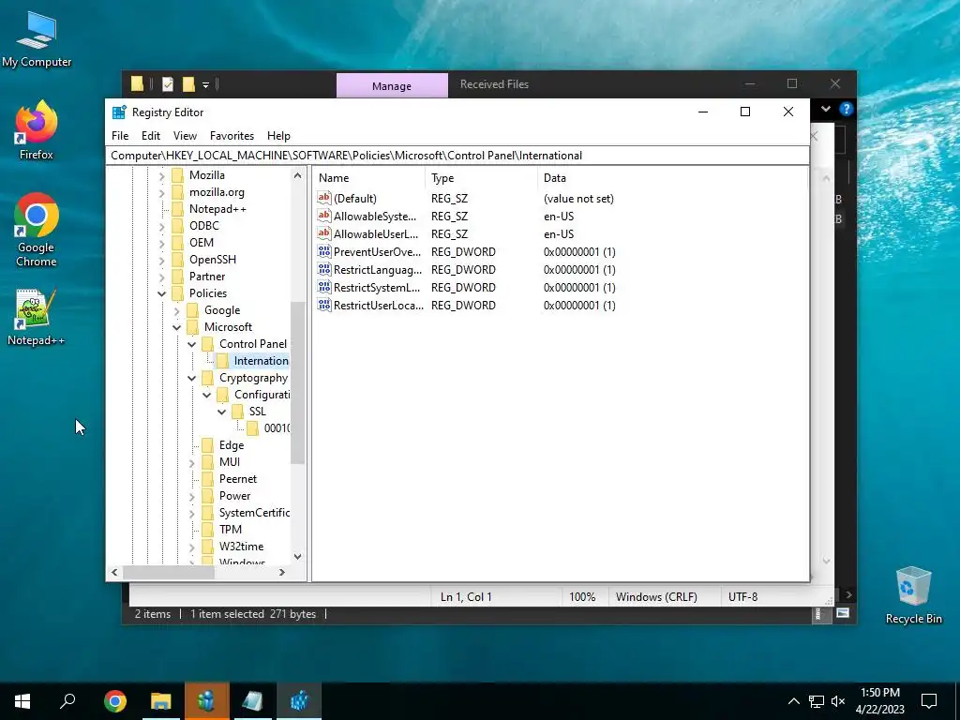The image size is (960, 720).
Task: Open File menu in Registry Editor
Action: click(120, 136)
